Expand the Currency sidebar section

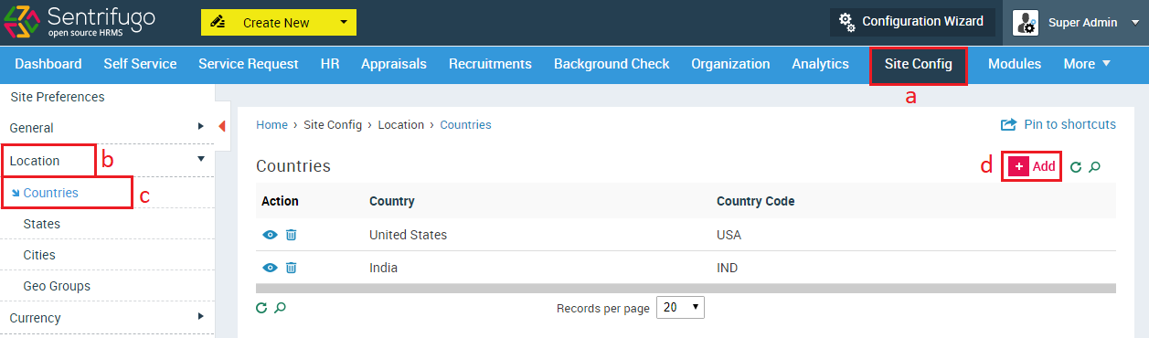pyautogui.click(x=107, y=318)
